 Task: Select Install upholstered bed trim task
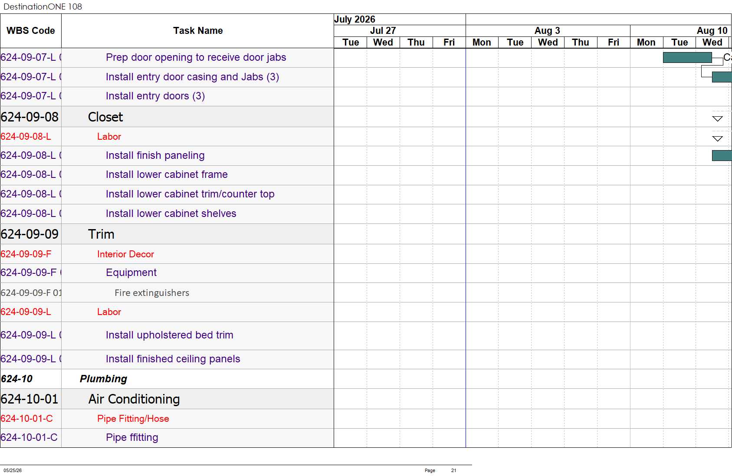click(170, 335)
